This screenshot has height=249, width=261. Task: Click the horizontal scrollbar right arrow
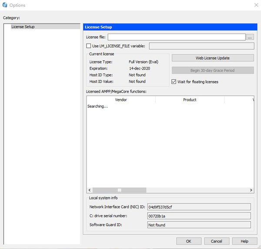click(x=251, y=190)
